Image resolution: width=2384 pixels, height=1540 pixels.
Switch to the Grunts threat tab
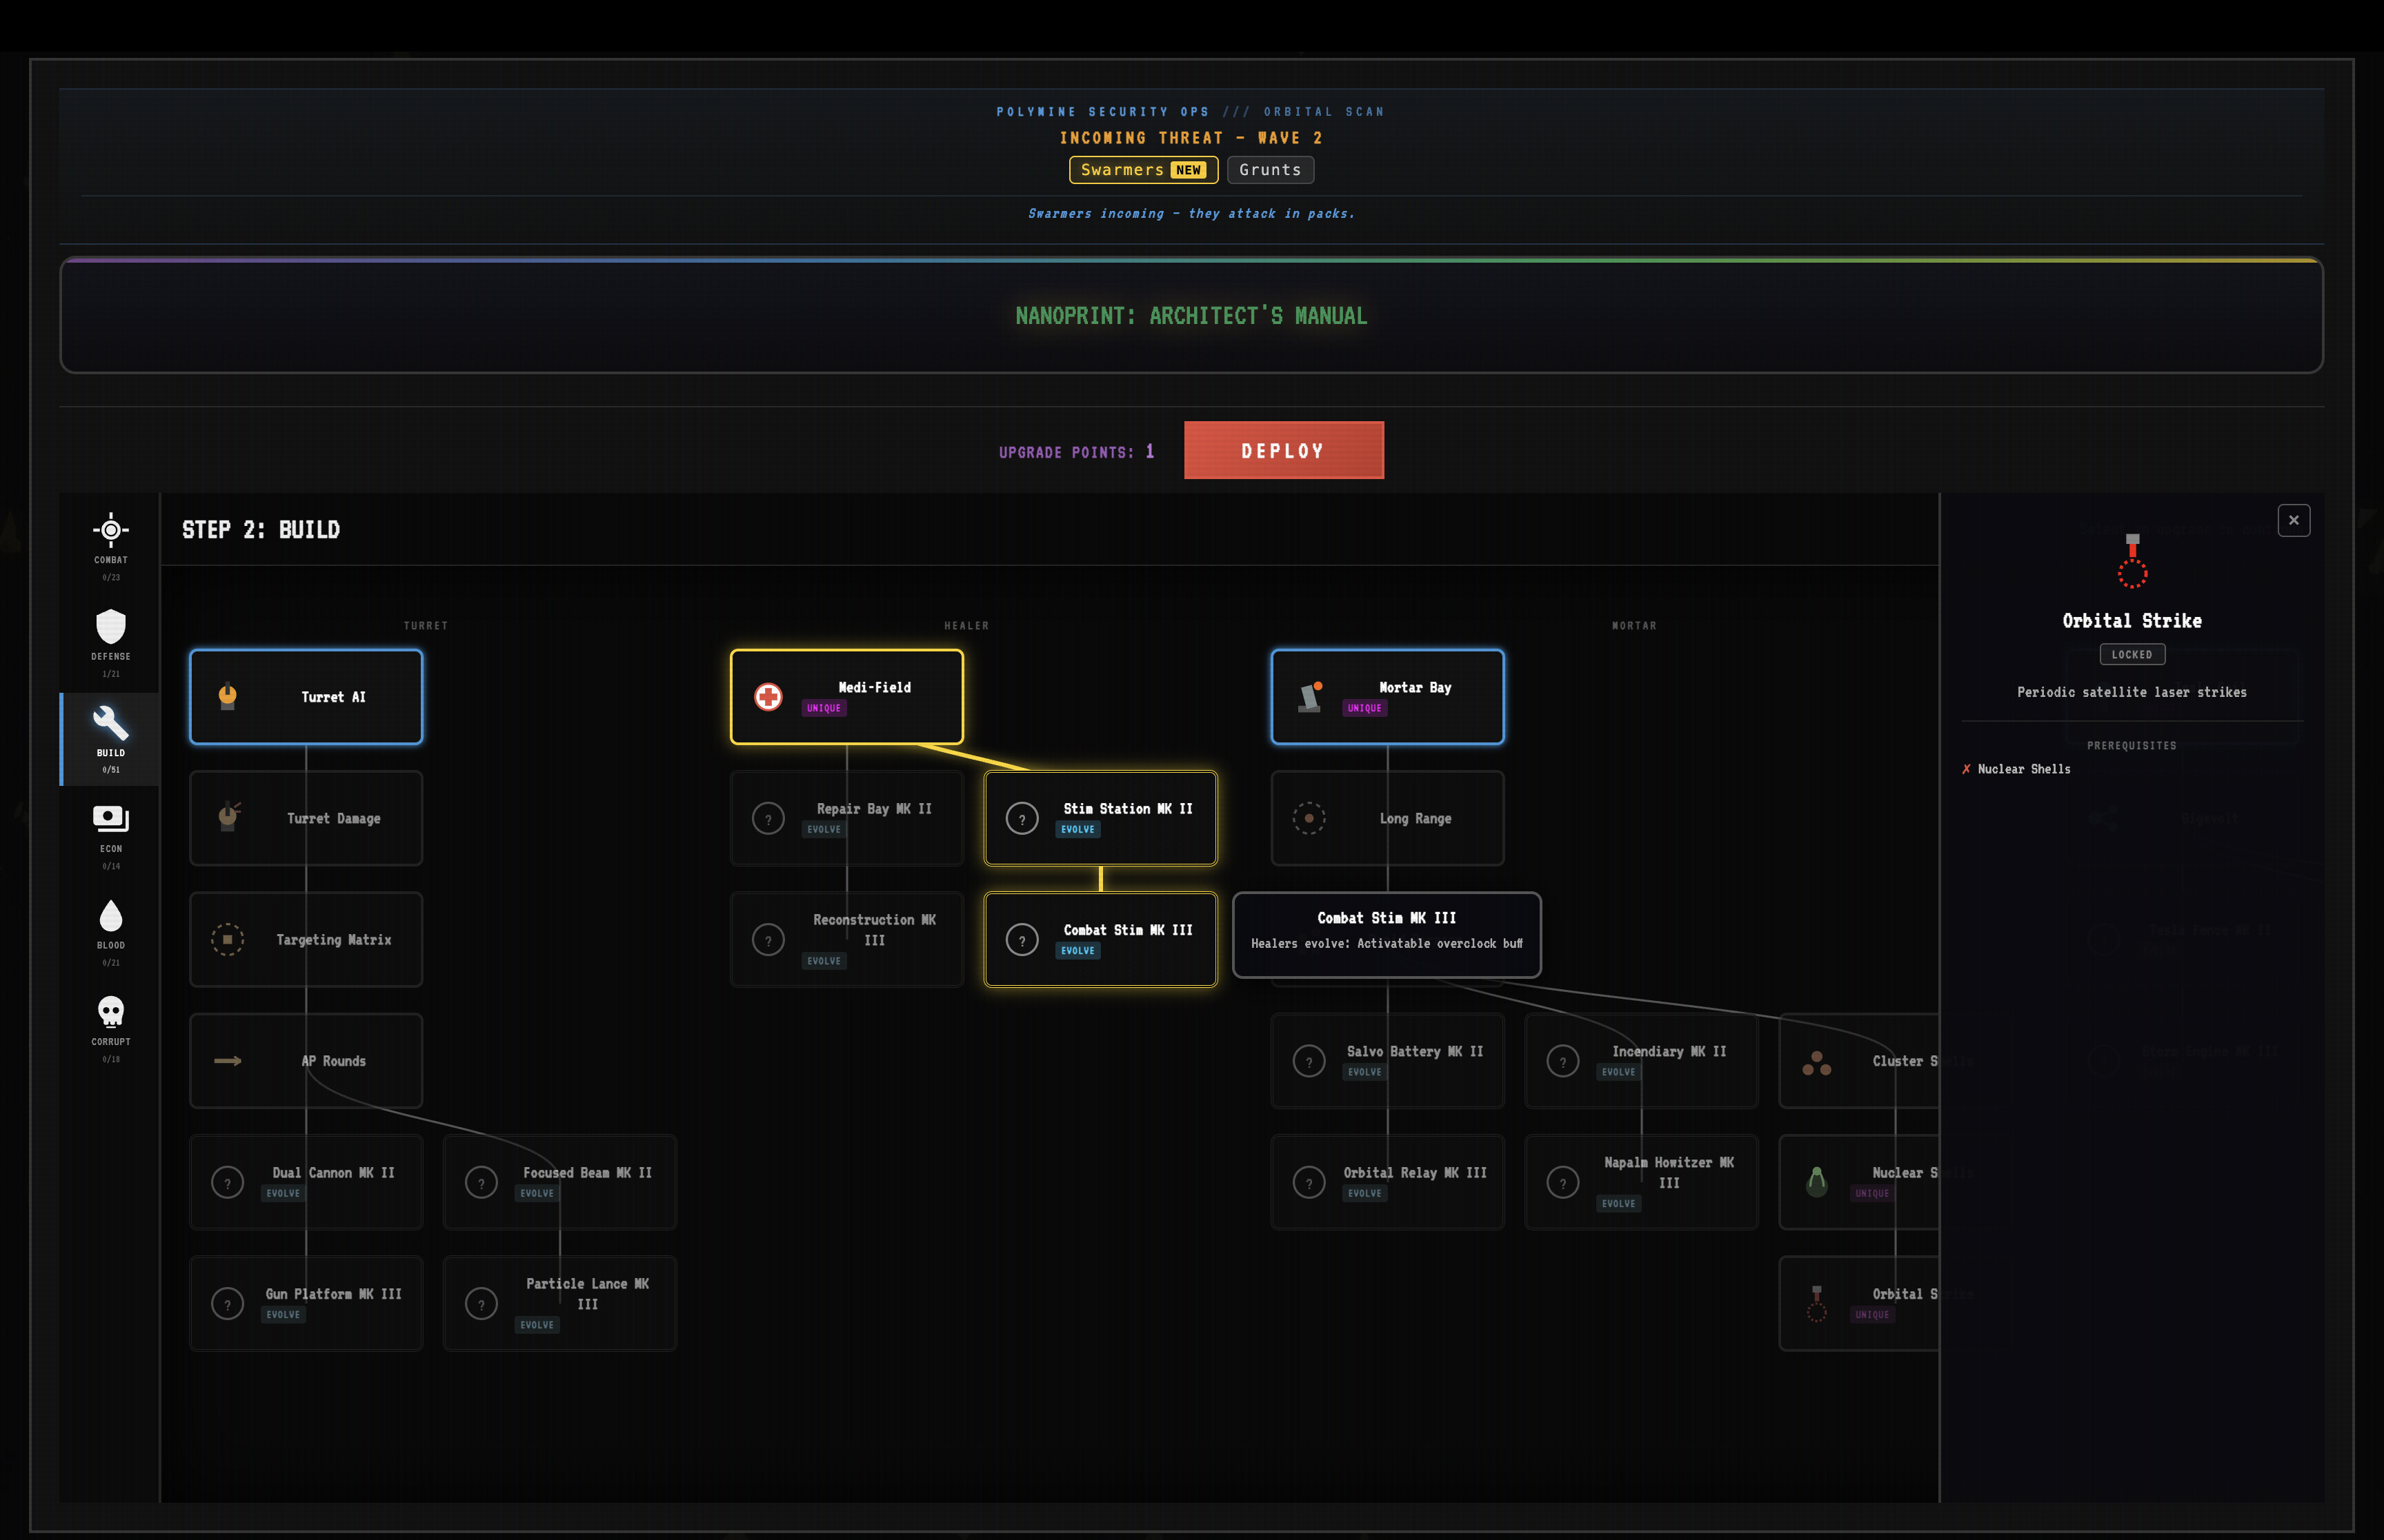pos(1269,169)
